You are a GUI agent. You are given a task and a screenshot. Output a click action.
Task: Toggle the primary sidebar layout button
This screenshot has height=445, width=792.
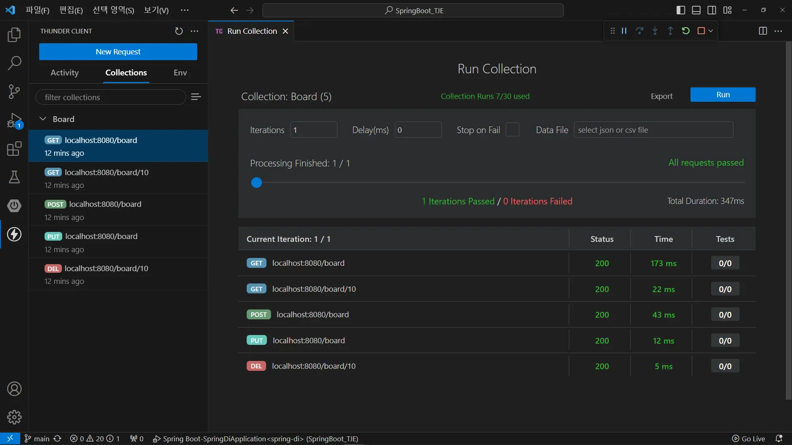click(x=681, y=10)
